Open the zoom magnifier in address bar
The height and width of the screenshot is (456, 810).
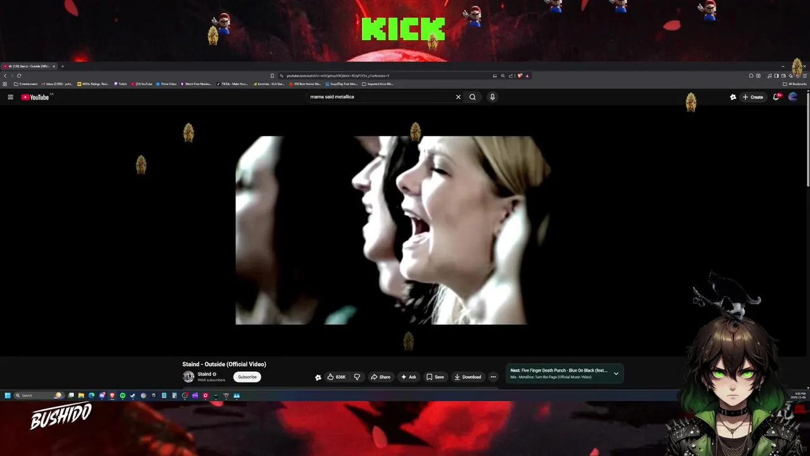click(503, 75)
